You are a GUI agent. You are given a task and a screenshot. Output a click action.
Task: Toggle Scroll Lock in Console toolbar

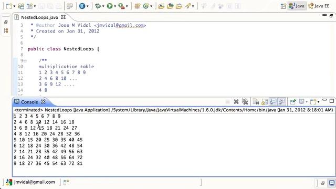[x=265, y=101]
